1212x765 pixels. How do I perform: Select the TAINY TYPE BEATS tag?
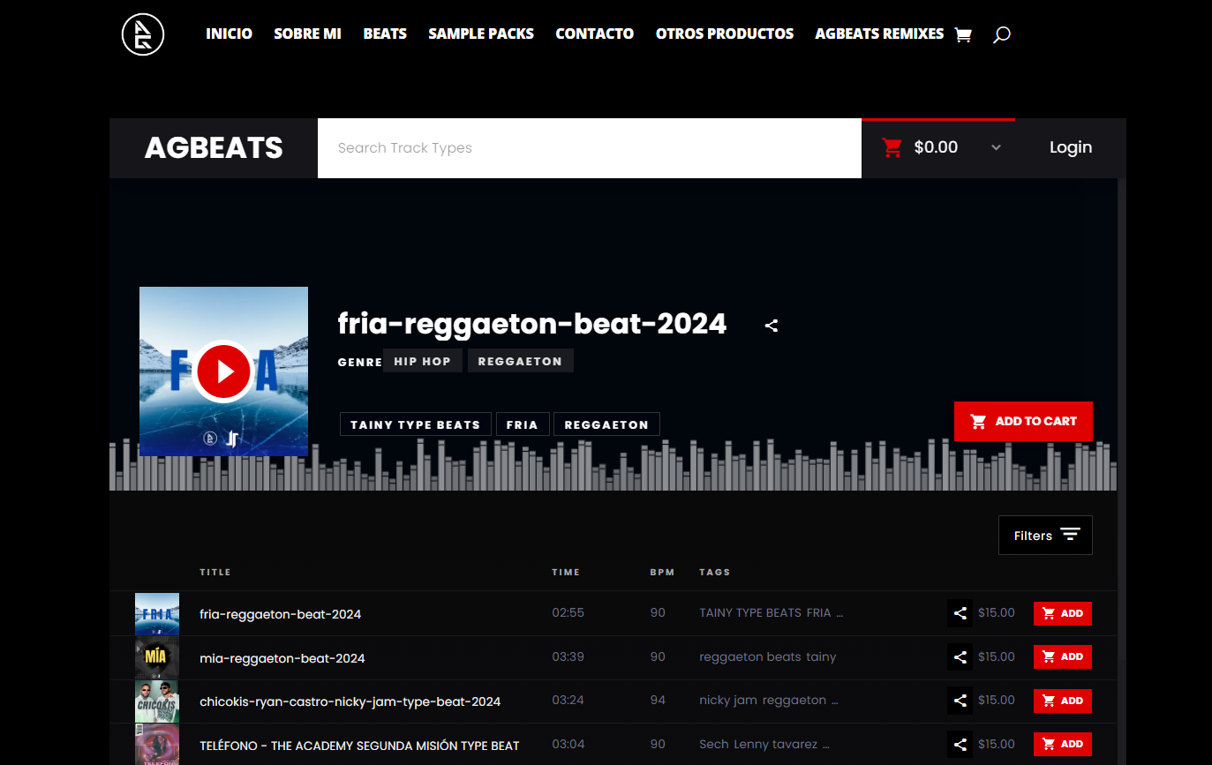[x=415, y=424]
